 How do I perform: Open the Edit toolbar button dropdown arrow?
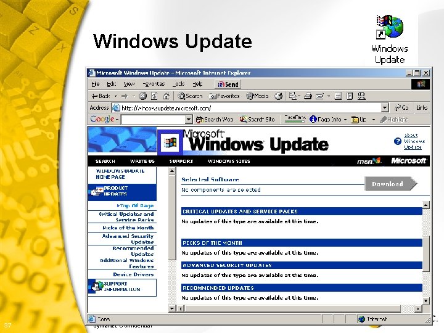(x=329, y=96)
